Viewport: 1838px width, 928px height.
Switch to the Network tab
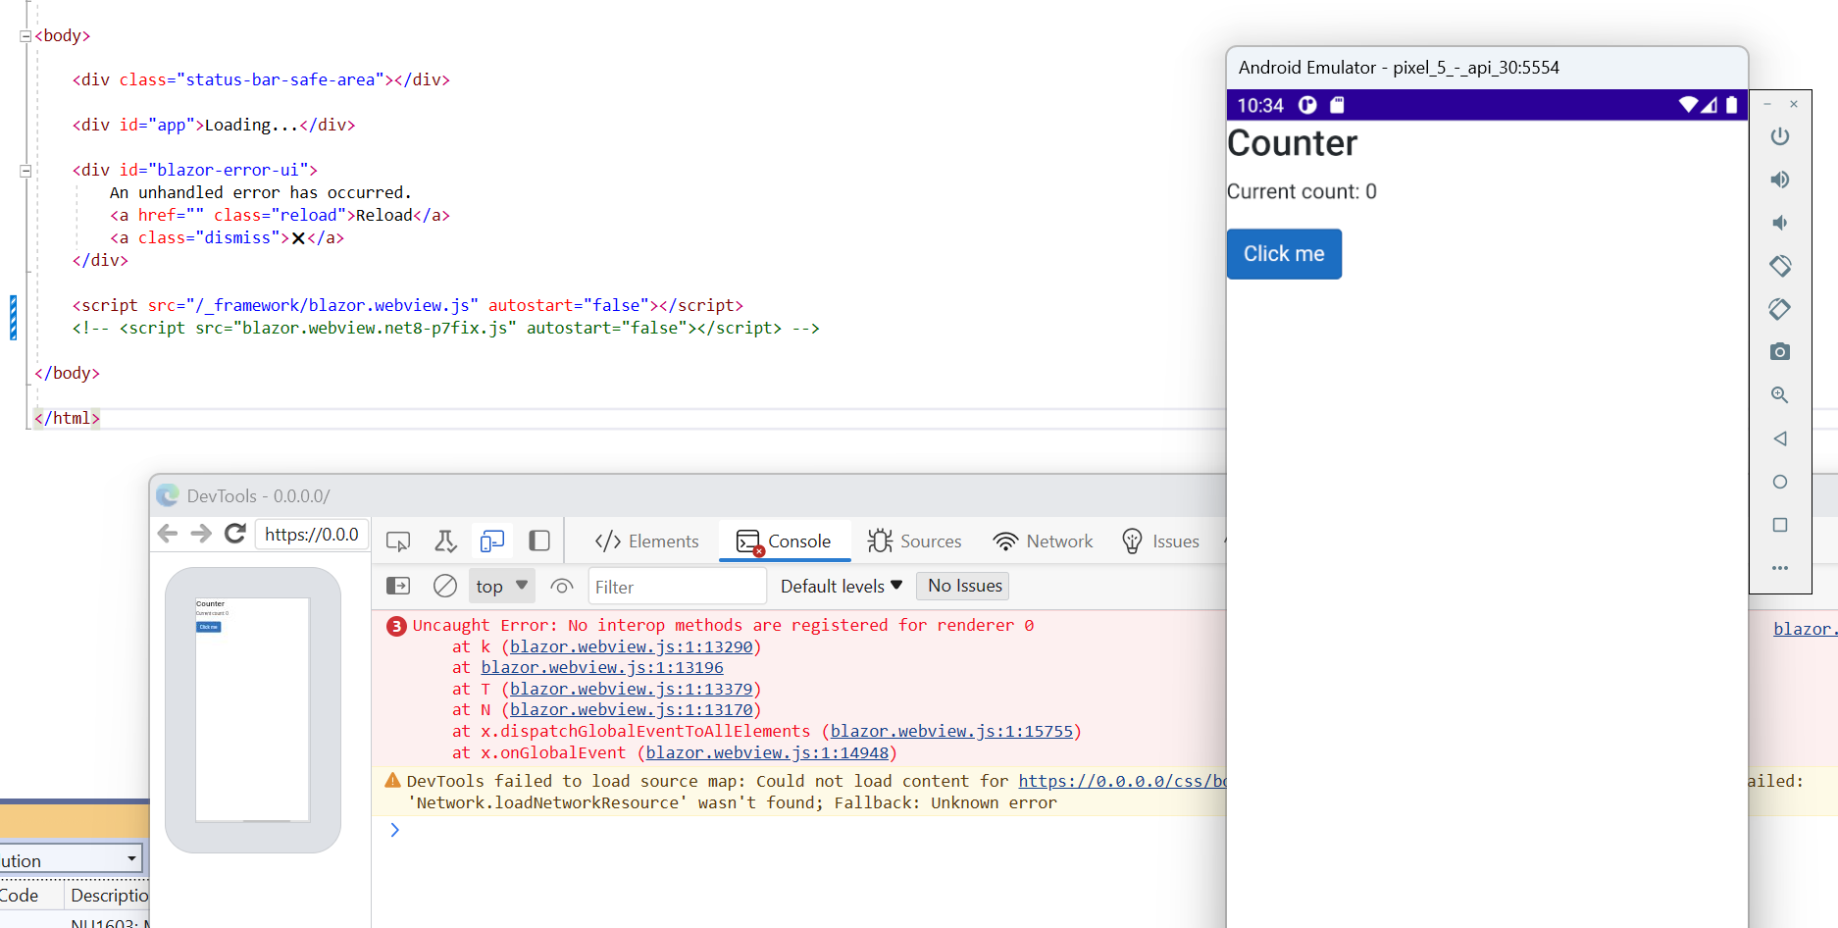(1043, 541)
